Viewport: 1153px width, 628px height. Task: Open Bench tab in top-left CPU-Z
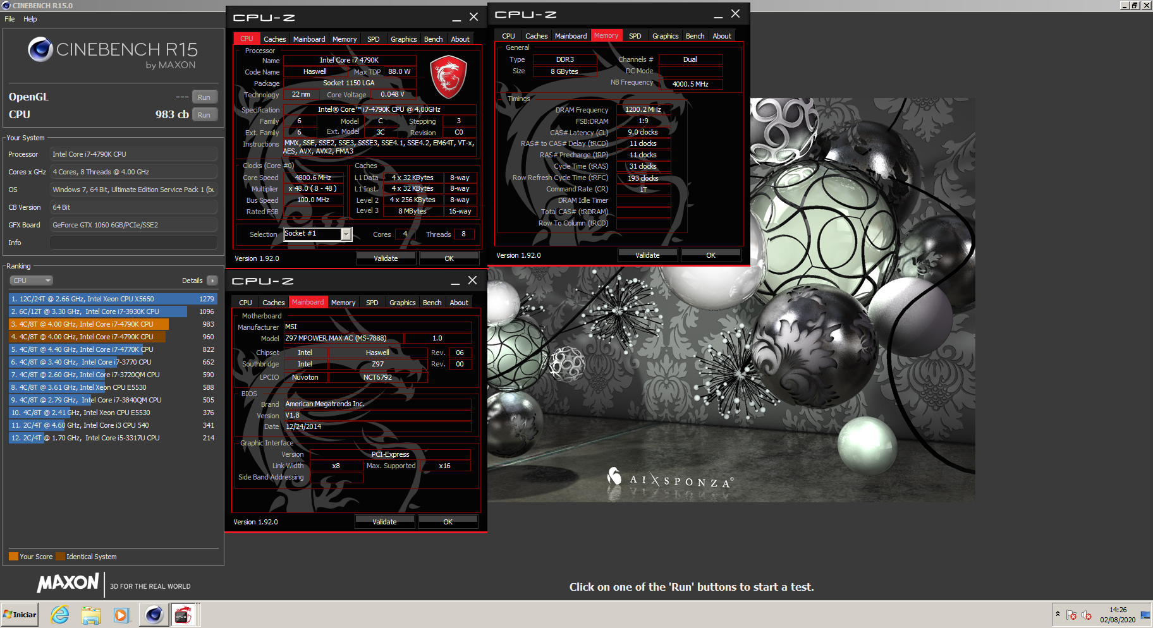(x=433, y=39)
